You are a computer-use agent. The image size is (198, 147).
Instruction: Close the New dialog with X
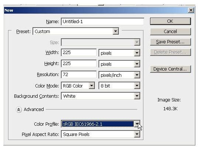tap(191, 10)
